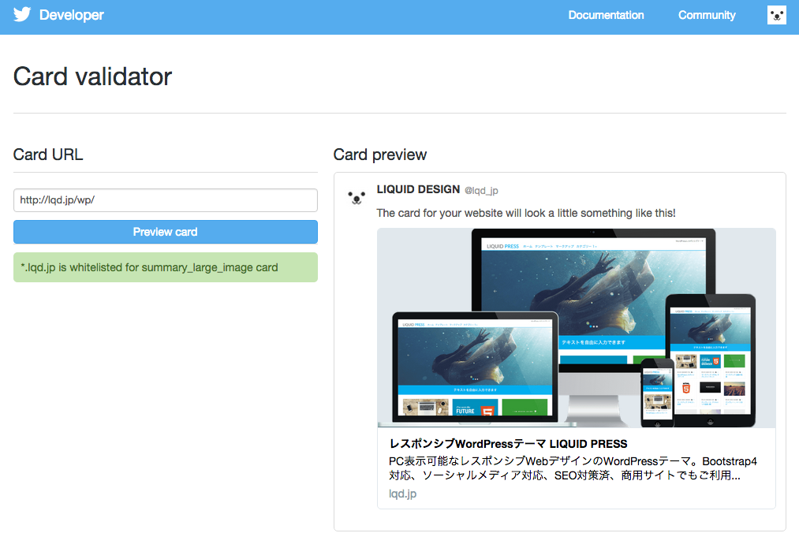Focus the Card URL input field
This screenshot has width=799, height=548.
(x=166, y=200)
